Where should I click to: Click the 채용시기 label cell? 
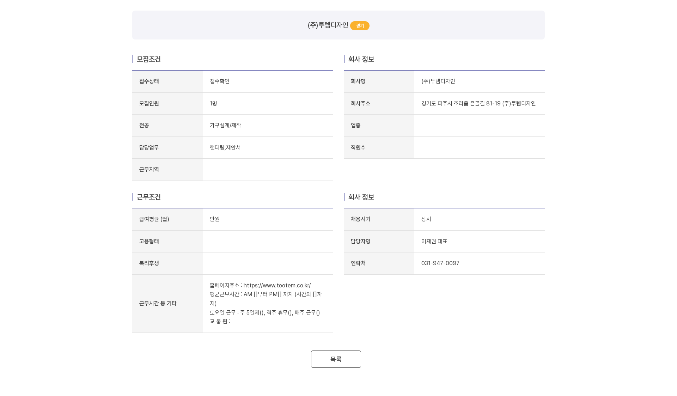379,219
